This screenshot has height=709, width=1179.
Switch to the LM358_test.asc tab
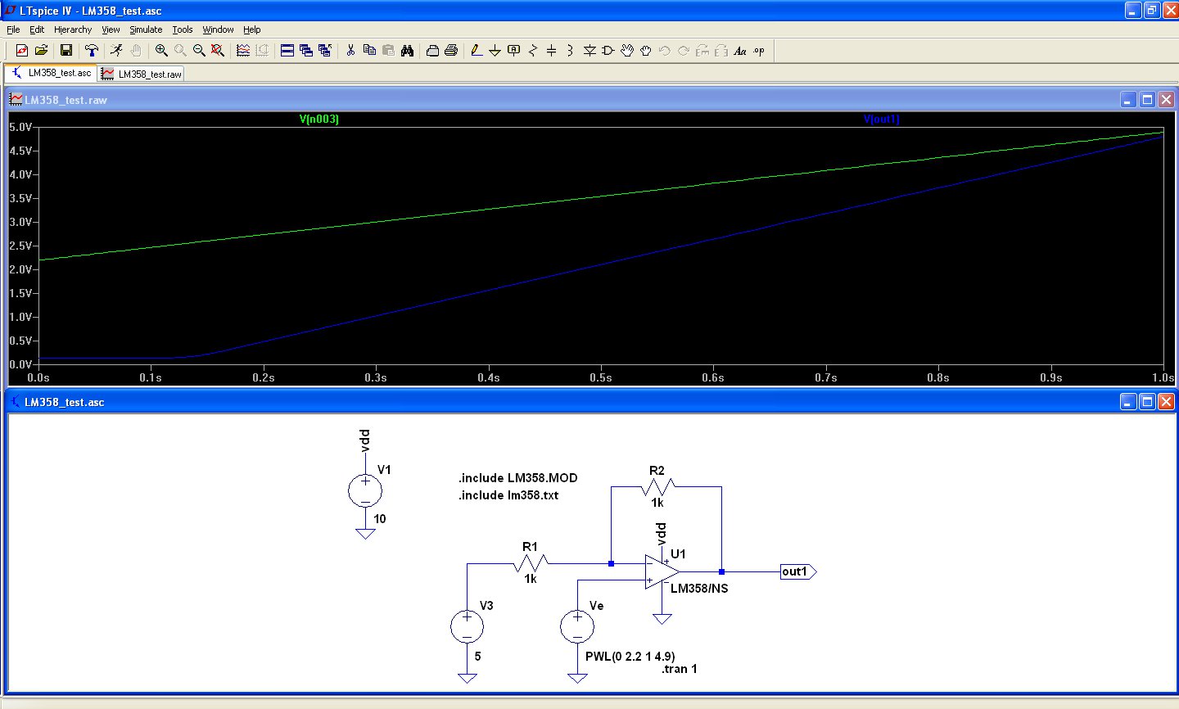coord(52,73)
